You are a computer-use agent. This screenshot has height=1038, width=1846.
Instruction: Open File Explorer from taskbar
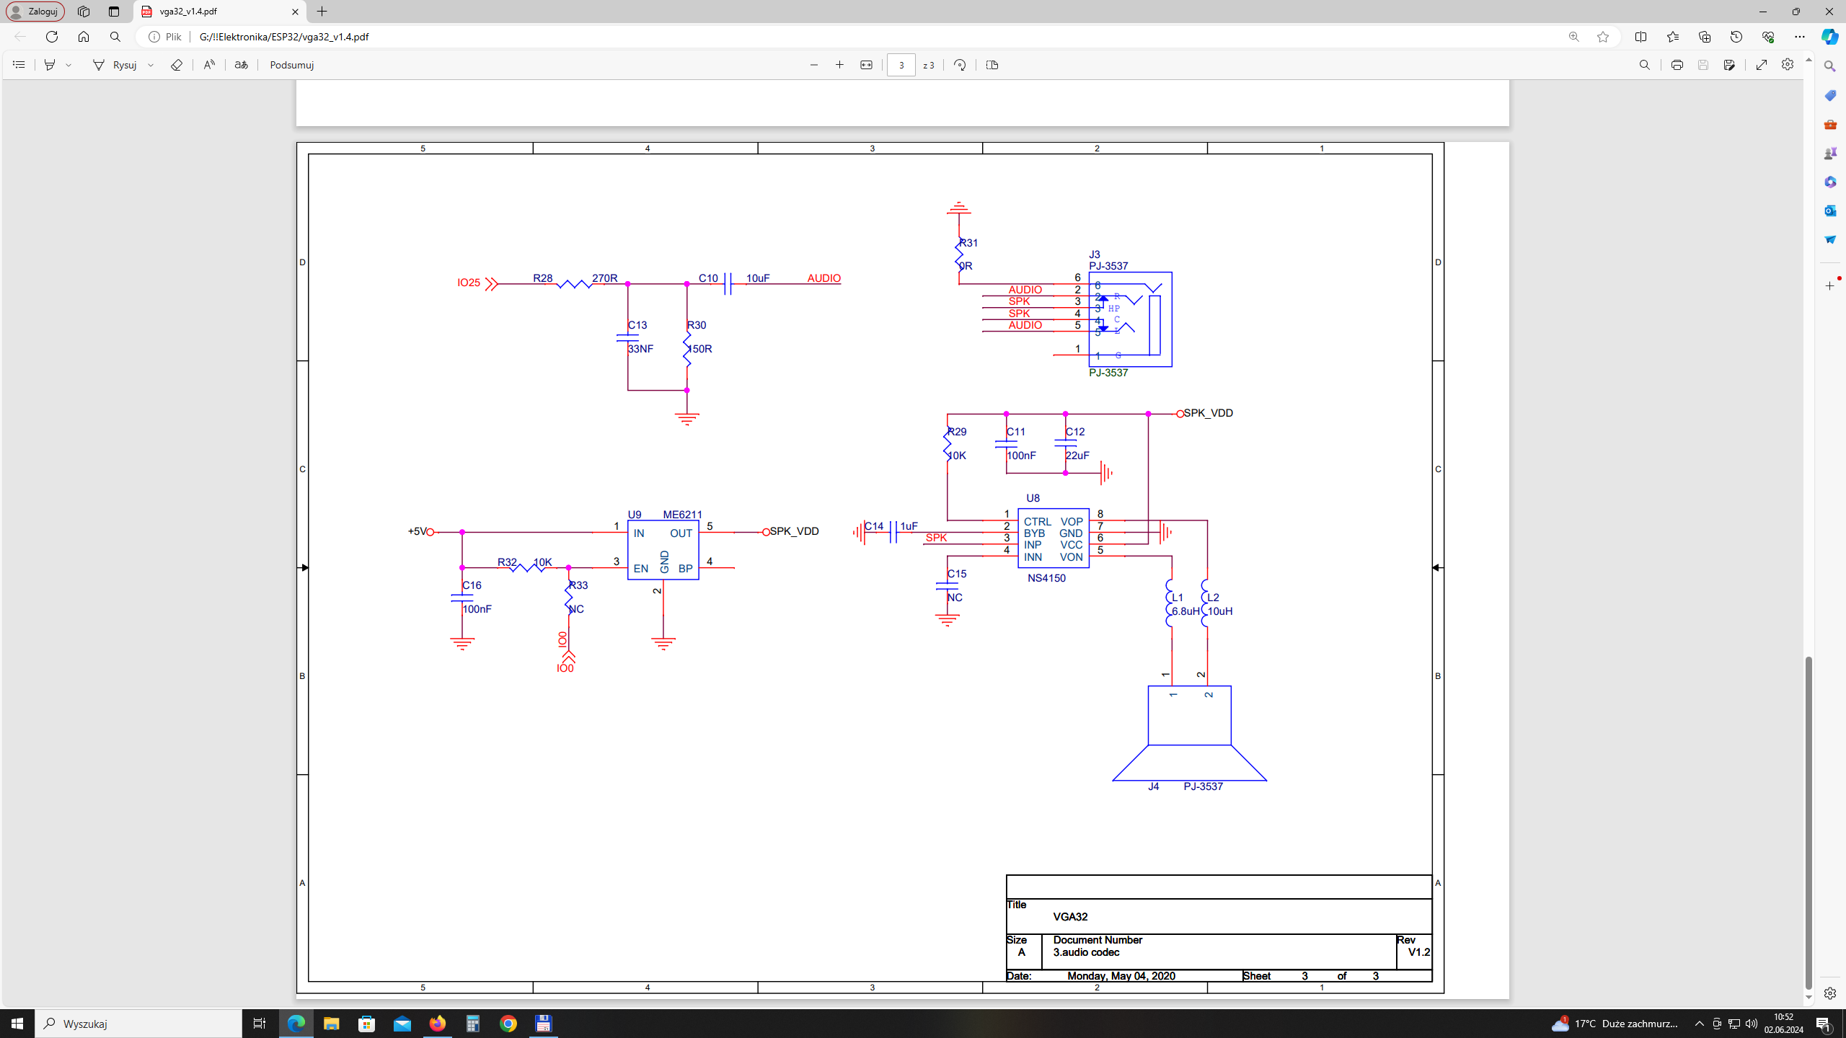[331, 1024]
